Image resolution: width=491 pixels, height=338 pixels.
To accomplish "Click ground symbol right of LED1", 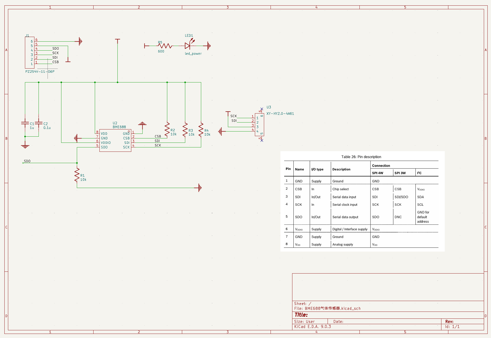I will pos(208,46).
